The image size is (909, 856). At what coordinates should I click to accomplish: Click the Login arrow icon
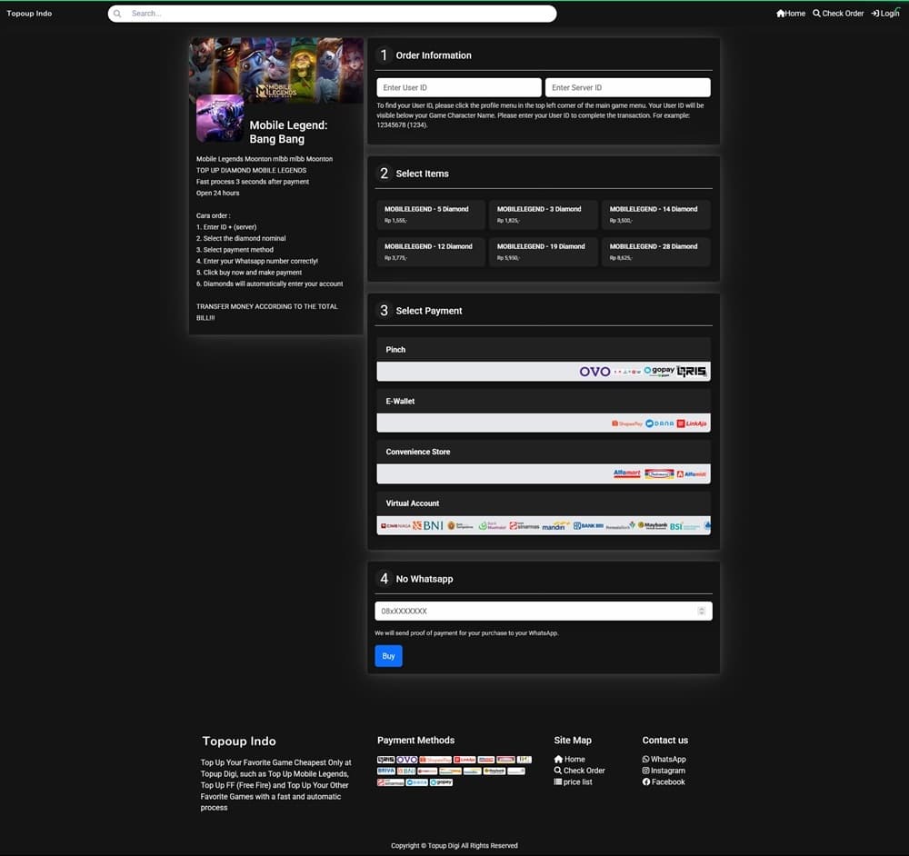pyautogui.click(x=874, y=14)
